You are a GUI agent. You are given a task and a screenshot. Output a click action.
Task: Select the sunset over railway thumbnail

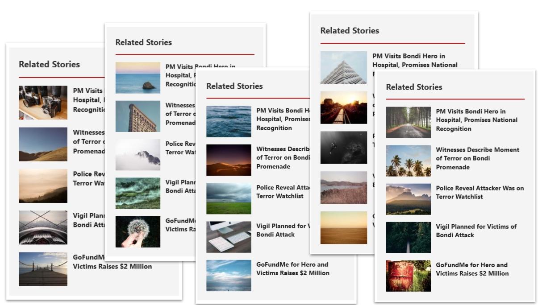coord(343,107)
